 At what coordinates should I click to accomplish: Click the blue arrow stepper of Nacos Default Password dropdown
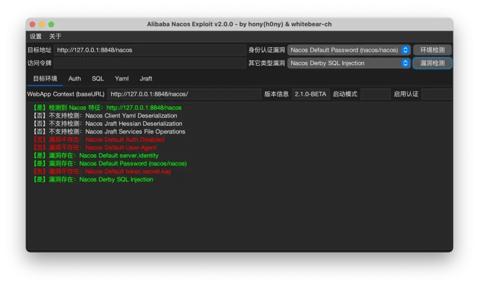pyautogui.click(x=406, y=50)
